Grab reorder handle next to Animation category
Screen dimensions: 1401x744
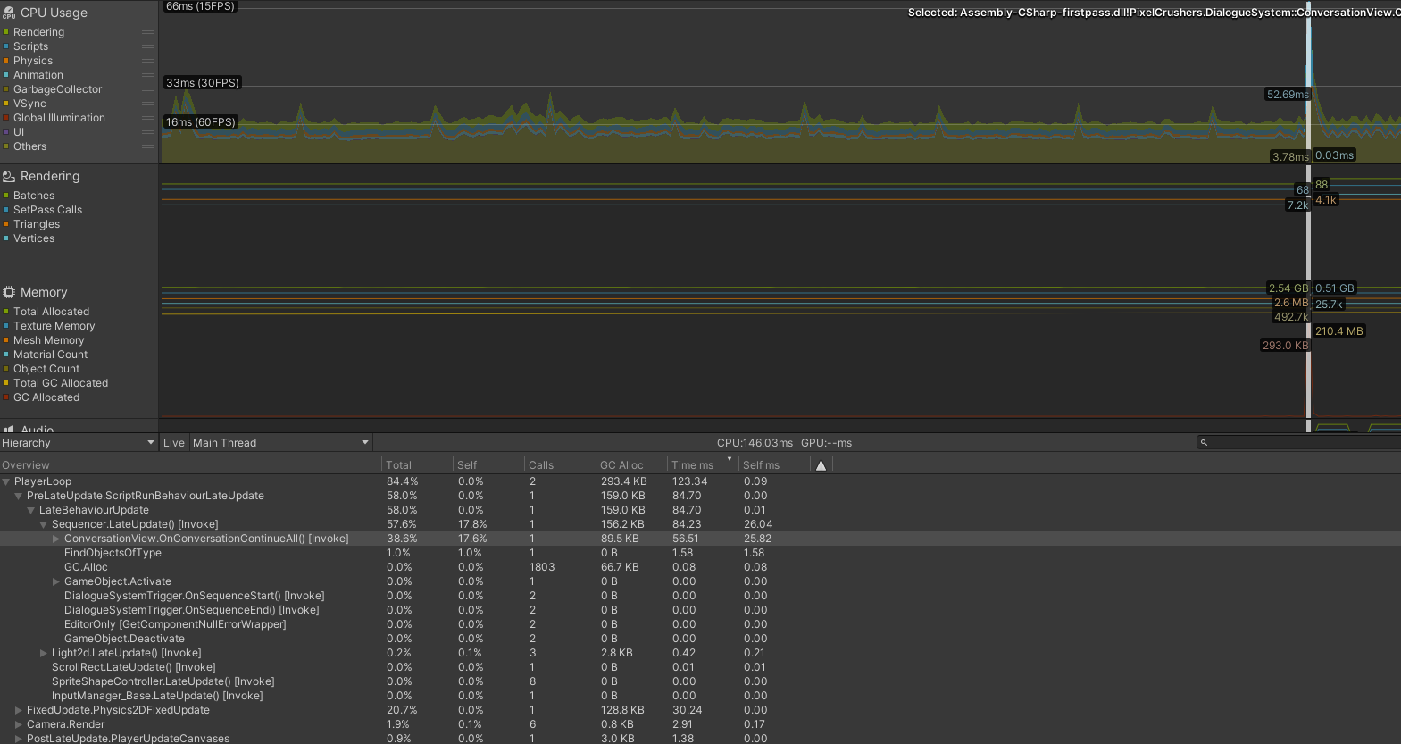tap(148, 75)
